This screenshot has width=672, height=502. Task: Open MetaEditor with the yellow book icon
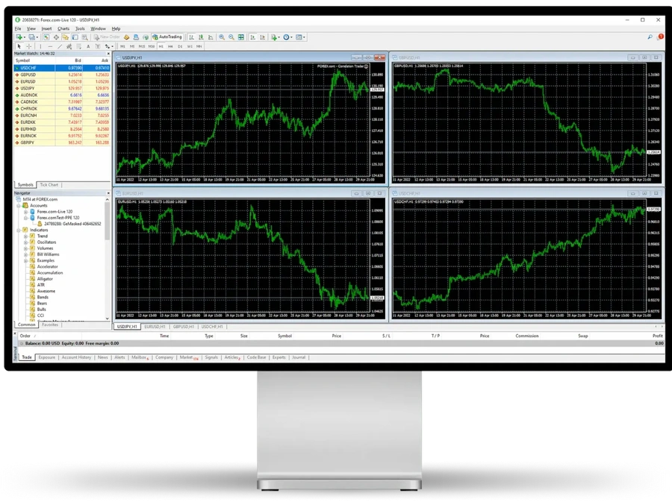(126, 37)
